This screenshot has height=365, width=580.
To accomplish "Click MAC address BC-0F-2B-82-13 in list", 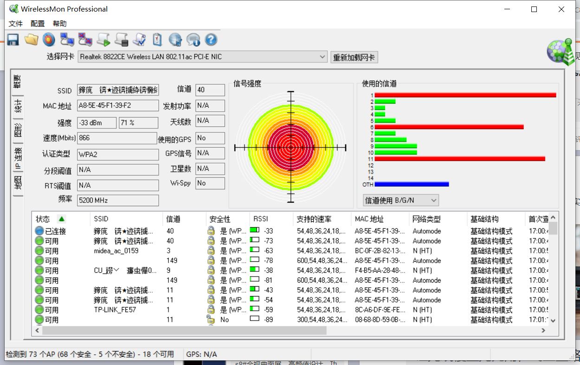I will (x=380, y=251).
